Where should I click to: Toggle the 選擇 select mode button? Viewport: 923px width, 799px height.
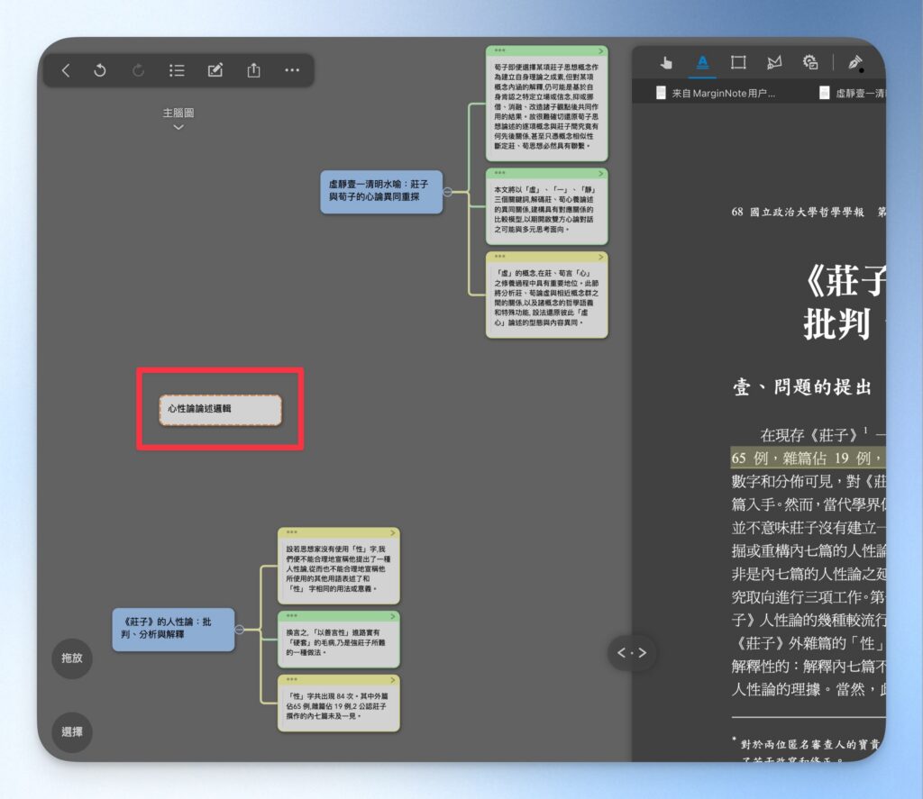click(x=72, y=732)
